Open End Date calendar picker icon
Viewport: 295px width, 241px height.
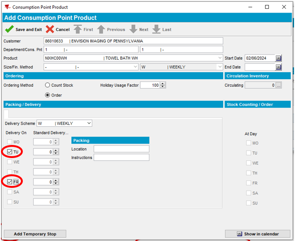coord(278,67)
